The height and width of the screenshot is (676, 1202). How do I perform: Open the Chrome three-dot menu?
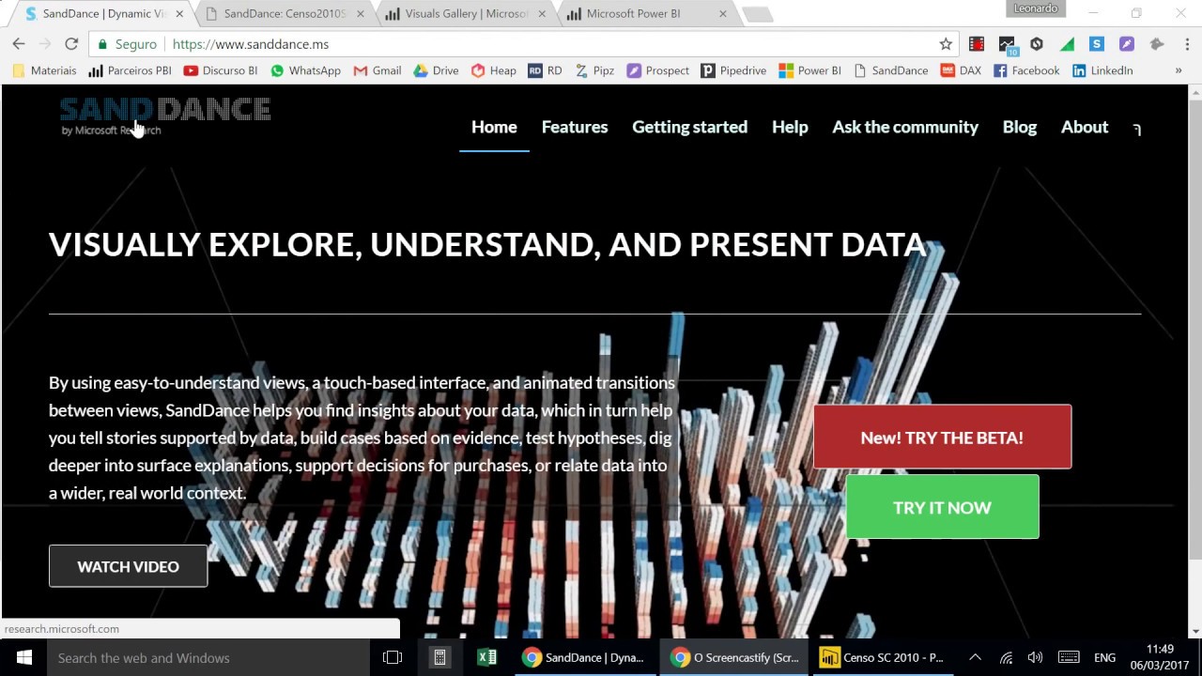[1185, 44]
